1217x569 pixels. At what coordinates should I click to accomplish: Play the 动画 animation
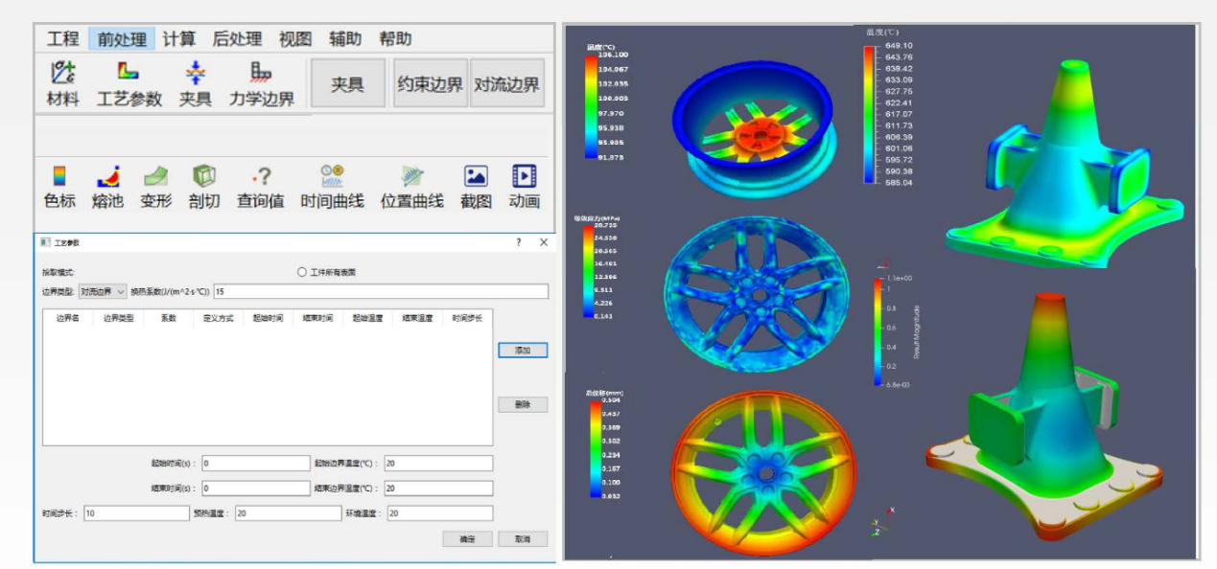(x=525, y=186)
